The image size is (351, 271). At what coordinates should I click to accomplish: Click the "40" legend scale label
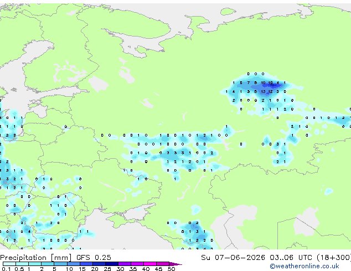146,269
